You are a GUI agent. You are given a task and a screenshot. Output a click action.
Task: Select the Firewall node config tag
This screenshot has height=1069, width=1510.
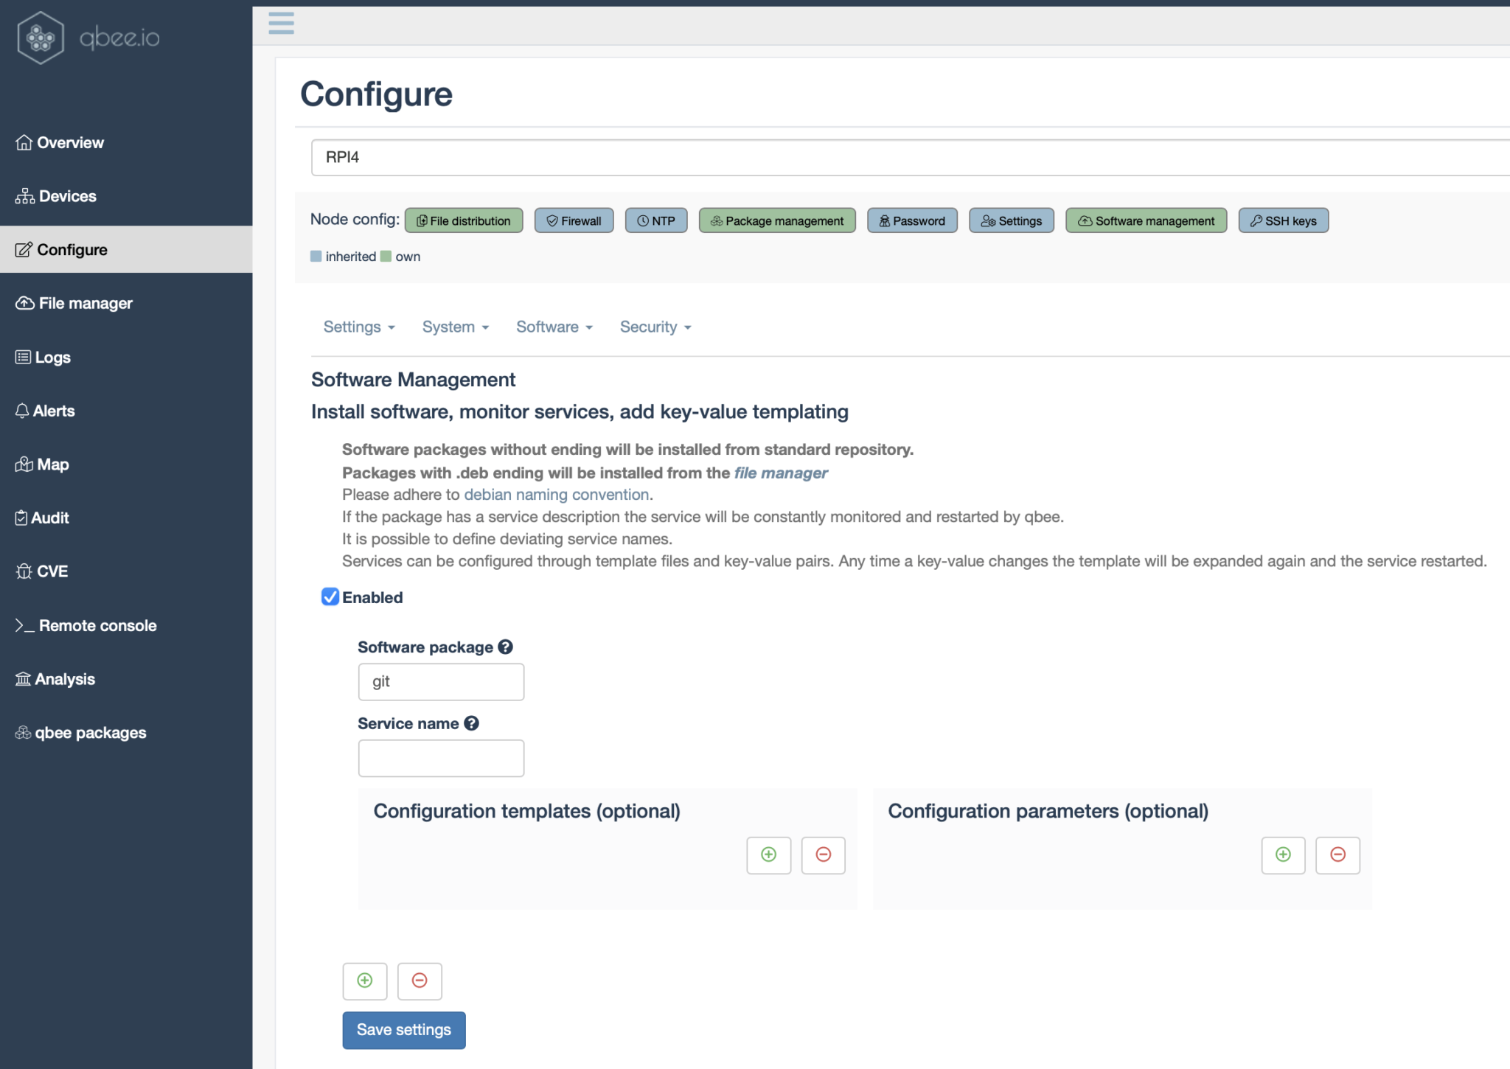click(574, 220)
